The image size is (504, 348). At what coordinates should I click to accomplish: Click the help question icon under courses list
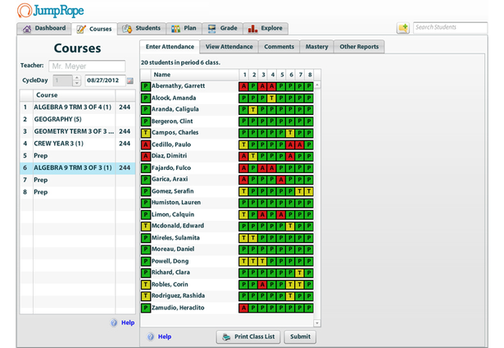(x=114, y=323)
